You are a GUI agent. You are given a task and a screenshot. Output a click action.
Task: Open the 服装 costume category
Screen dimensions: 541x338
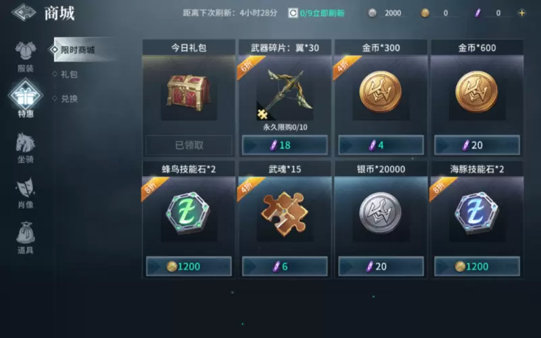coord(26,56)
